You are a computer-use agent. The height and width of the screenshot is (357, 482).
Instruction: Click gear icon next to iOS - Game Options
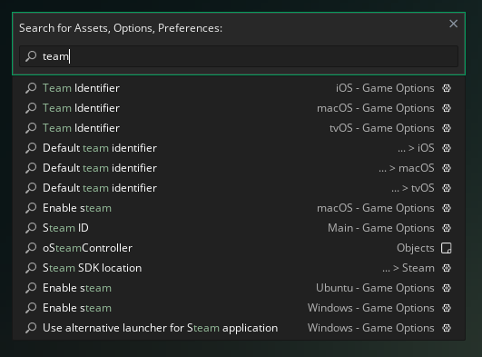447,88
